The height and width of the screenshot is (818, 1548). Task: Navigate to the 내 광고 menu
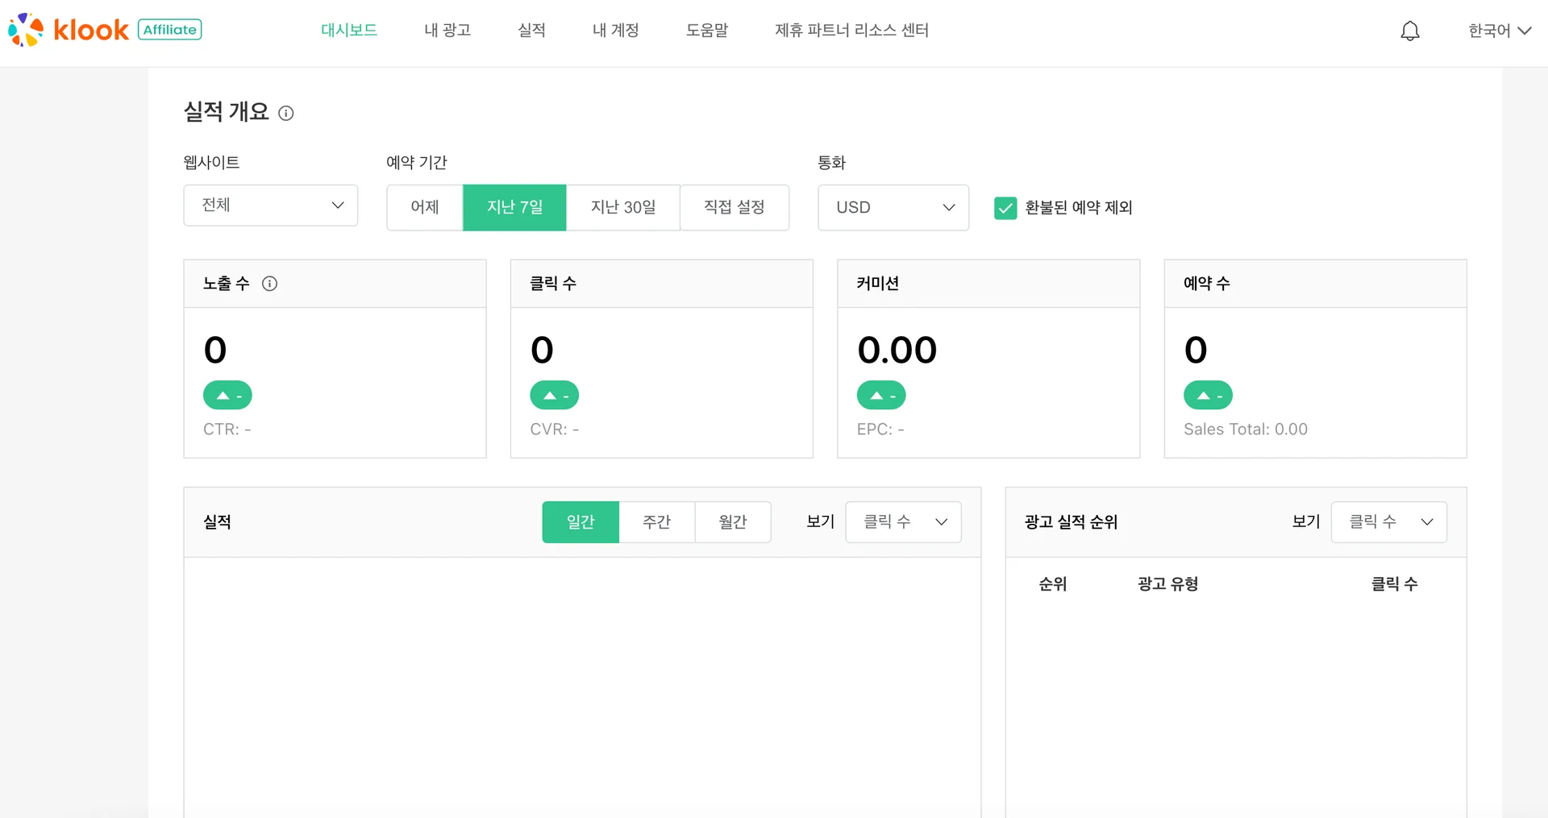click(x=447, y=31)
